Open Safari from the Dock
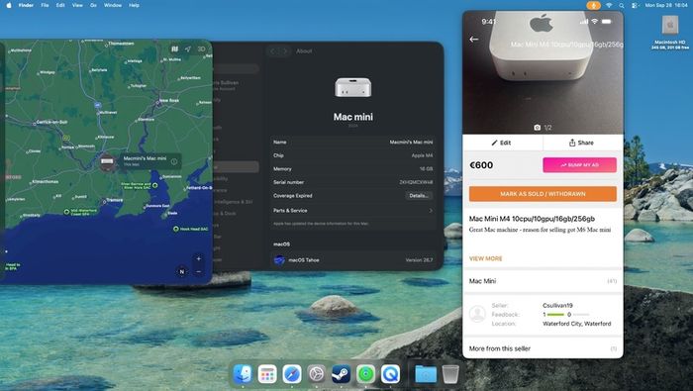This screenshot has height=391, width=693. tap(292, 374)
